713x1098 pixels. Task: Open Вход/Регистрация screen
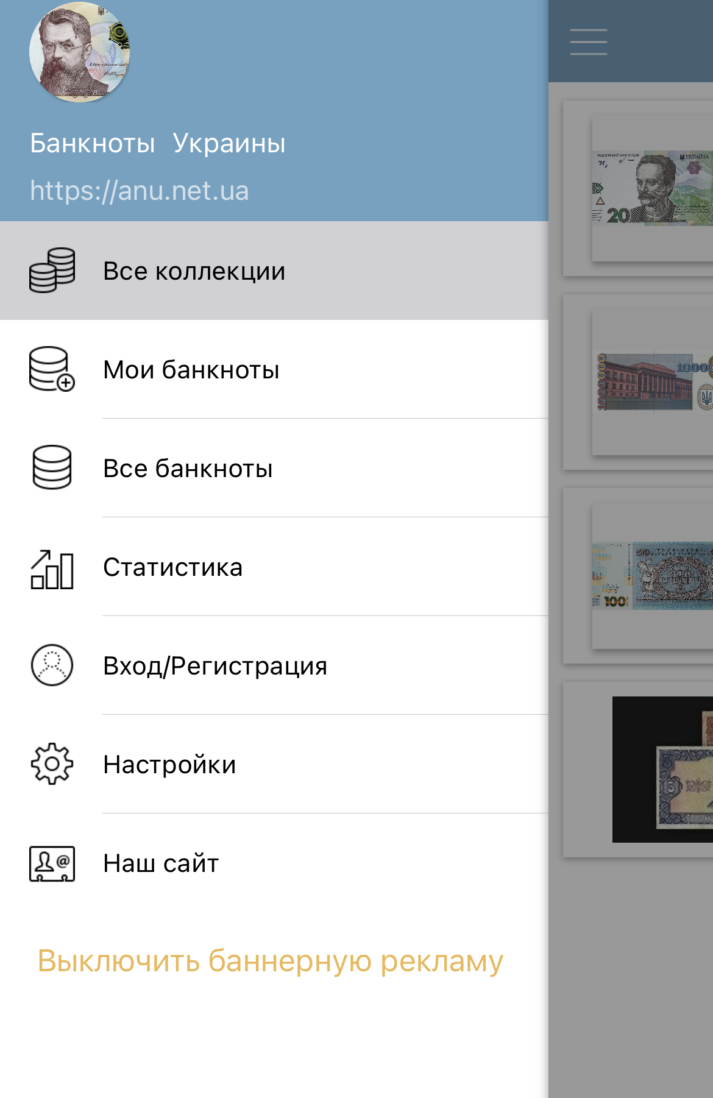click(215, 666)
